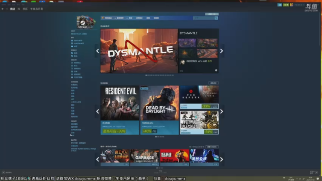
Task: Click in the store search field
Action: [204, 18]
